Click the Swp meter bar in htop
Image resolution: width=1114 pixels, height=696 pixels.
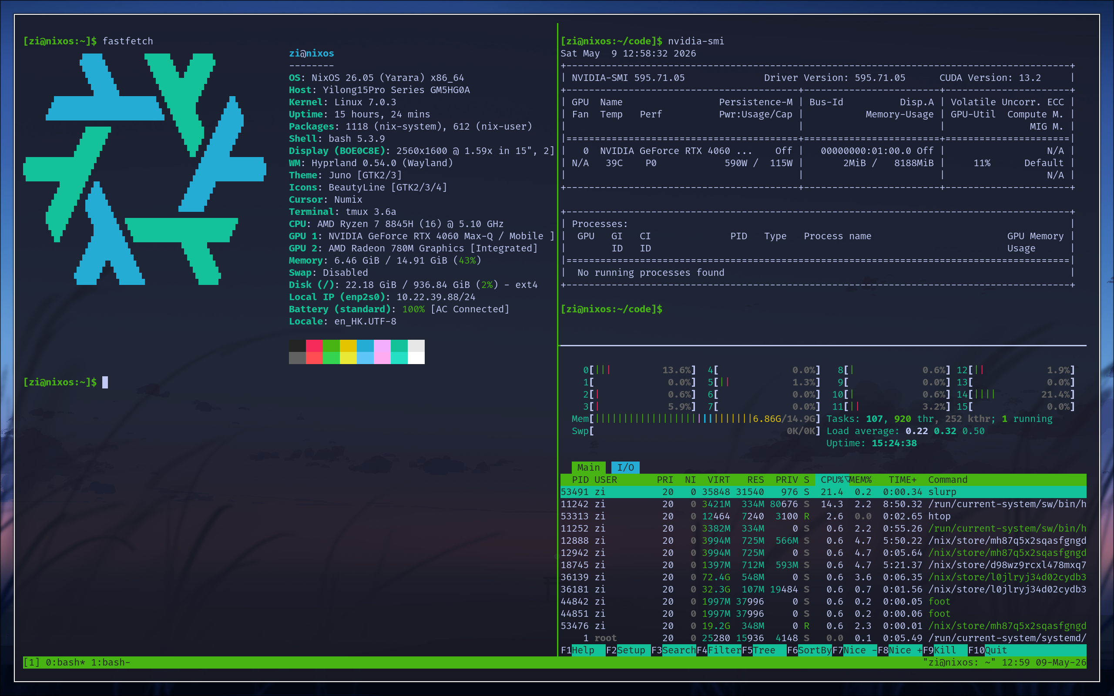pos(696,431)
